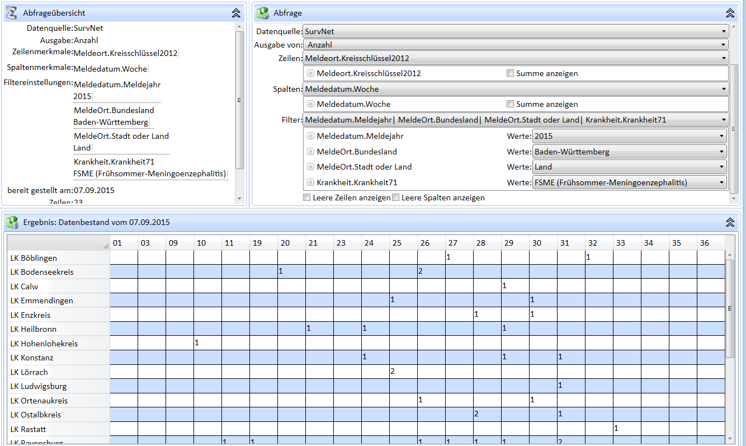This screenshot has width=746, height=446.
Task: Check Leere Zeilen anzeigen
Action: click(x=306, y=198)
